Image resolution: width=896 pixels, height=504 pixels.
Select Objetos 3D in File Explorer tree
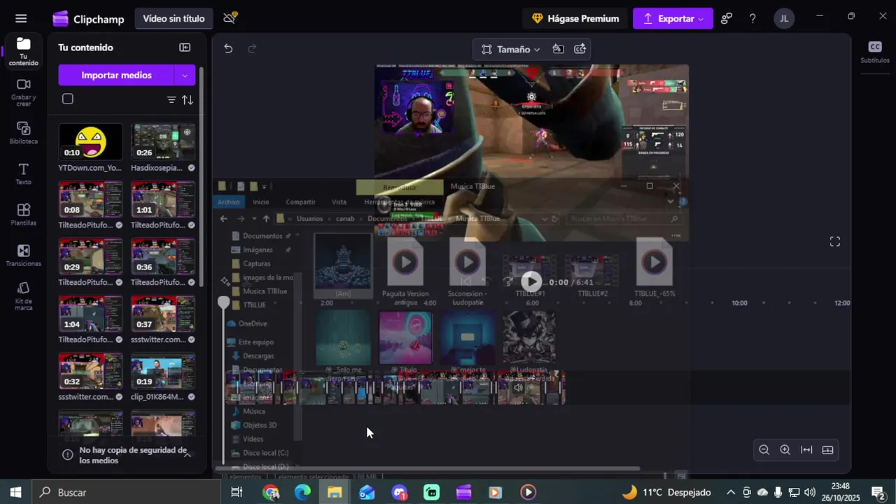tap(259, 425)
